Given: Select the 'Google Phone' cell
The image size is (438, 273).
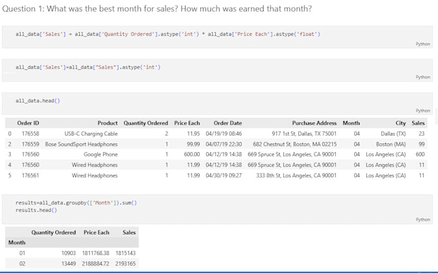Looking at the screenshot, I should point(100,155).
